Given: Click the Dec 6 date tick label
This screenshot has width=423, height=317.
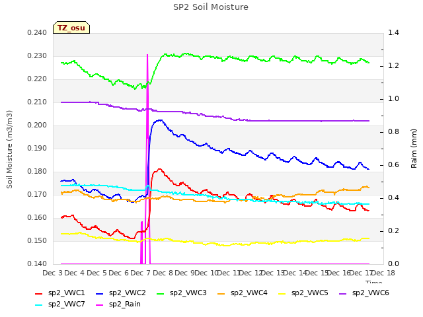Looking at the screenshot, I should [119, 273].
